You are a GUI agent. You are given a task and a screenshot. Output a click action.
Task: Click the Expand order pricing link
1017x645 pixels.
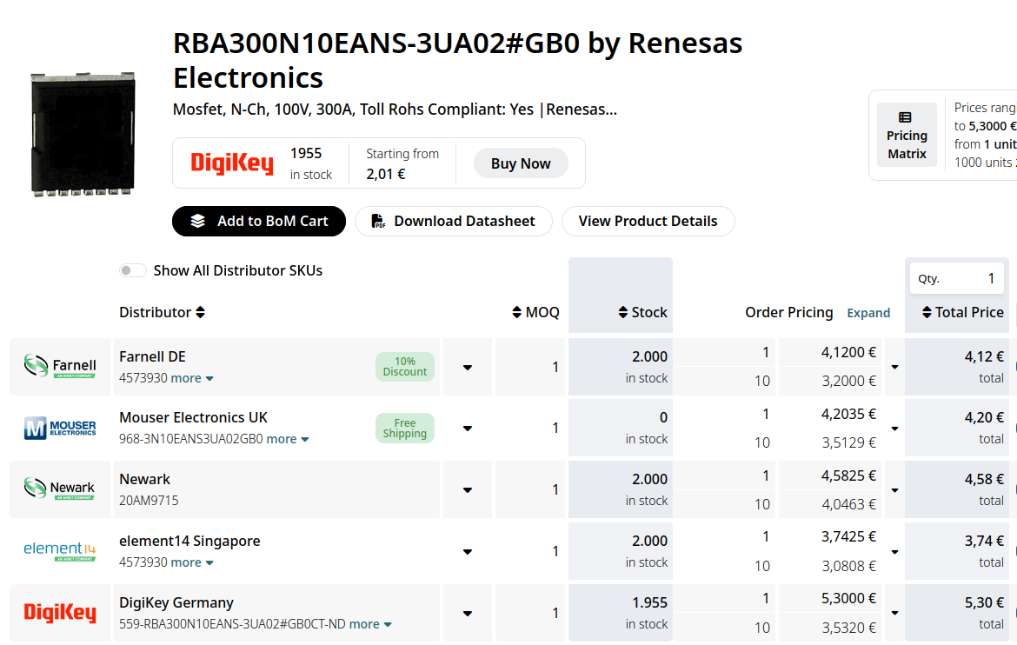click(x=868, y=313)
